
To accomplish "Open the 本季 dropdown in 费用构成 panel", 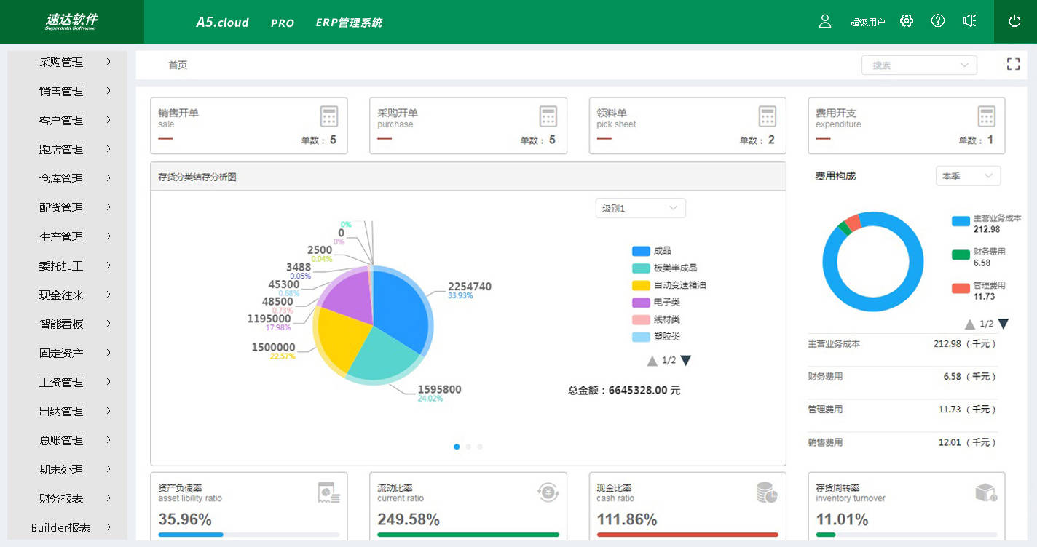I will (968, 175).
